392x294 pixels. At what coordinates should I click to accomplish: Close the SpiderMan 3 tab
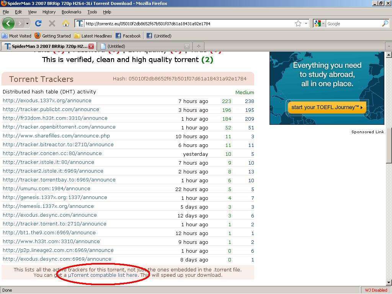91,46
